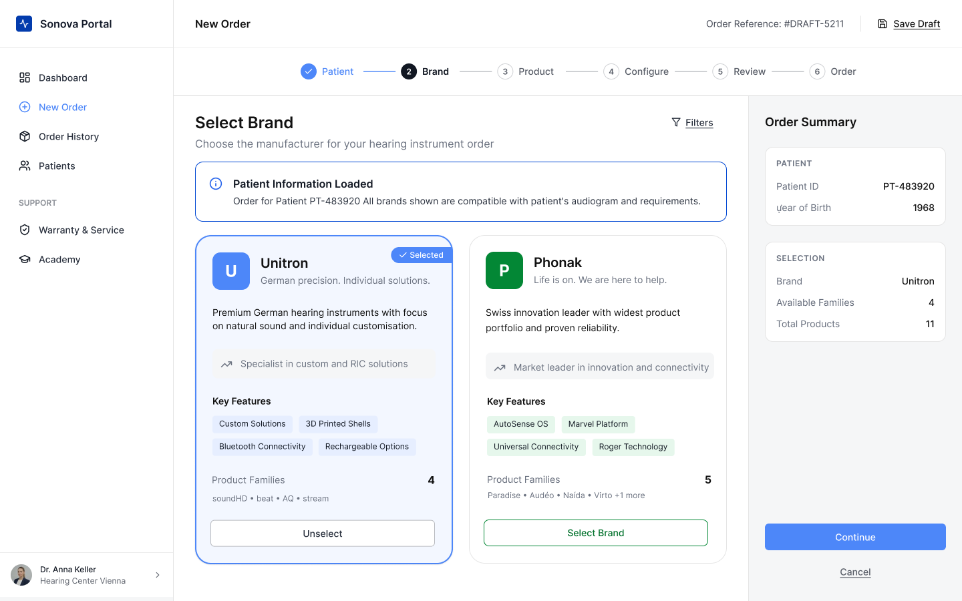Jump to step 4 Configure

636,71
